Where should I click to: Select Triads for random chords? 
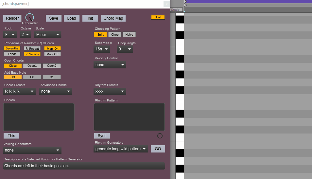(x=12, y=54)
